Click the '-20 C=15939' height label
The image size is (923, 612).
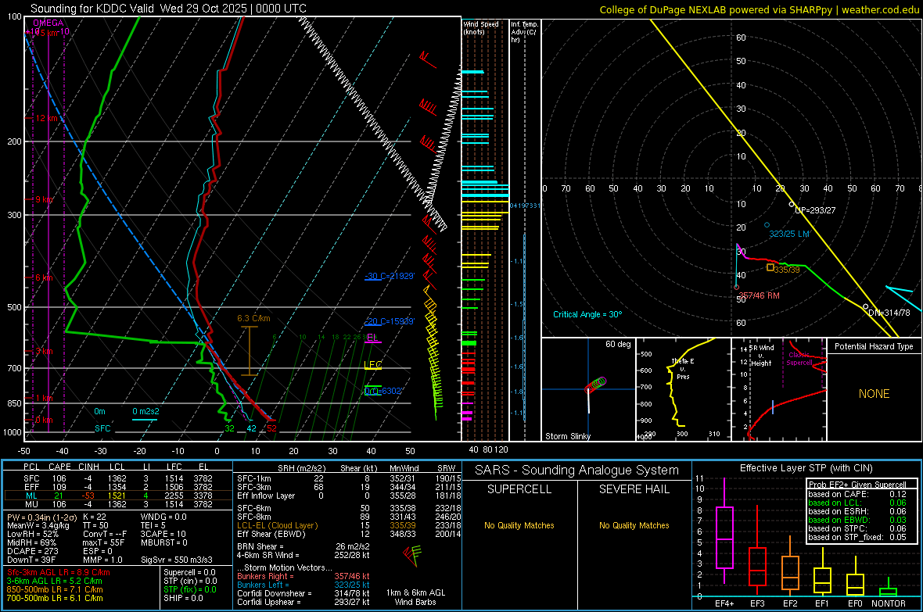(x=390, y=321)
